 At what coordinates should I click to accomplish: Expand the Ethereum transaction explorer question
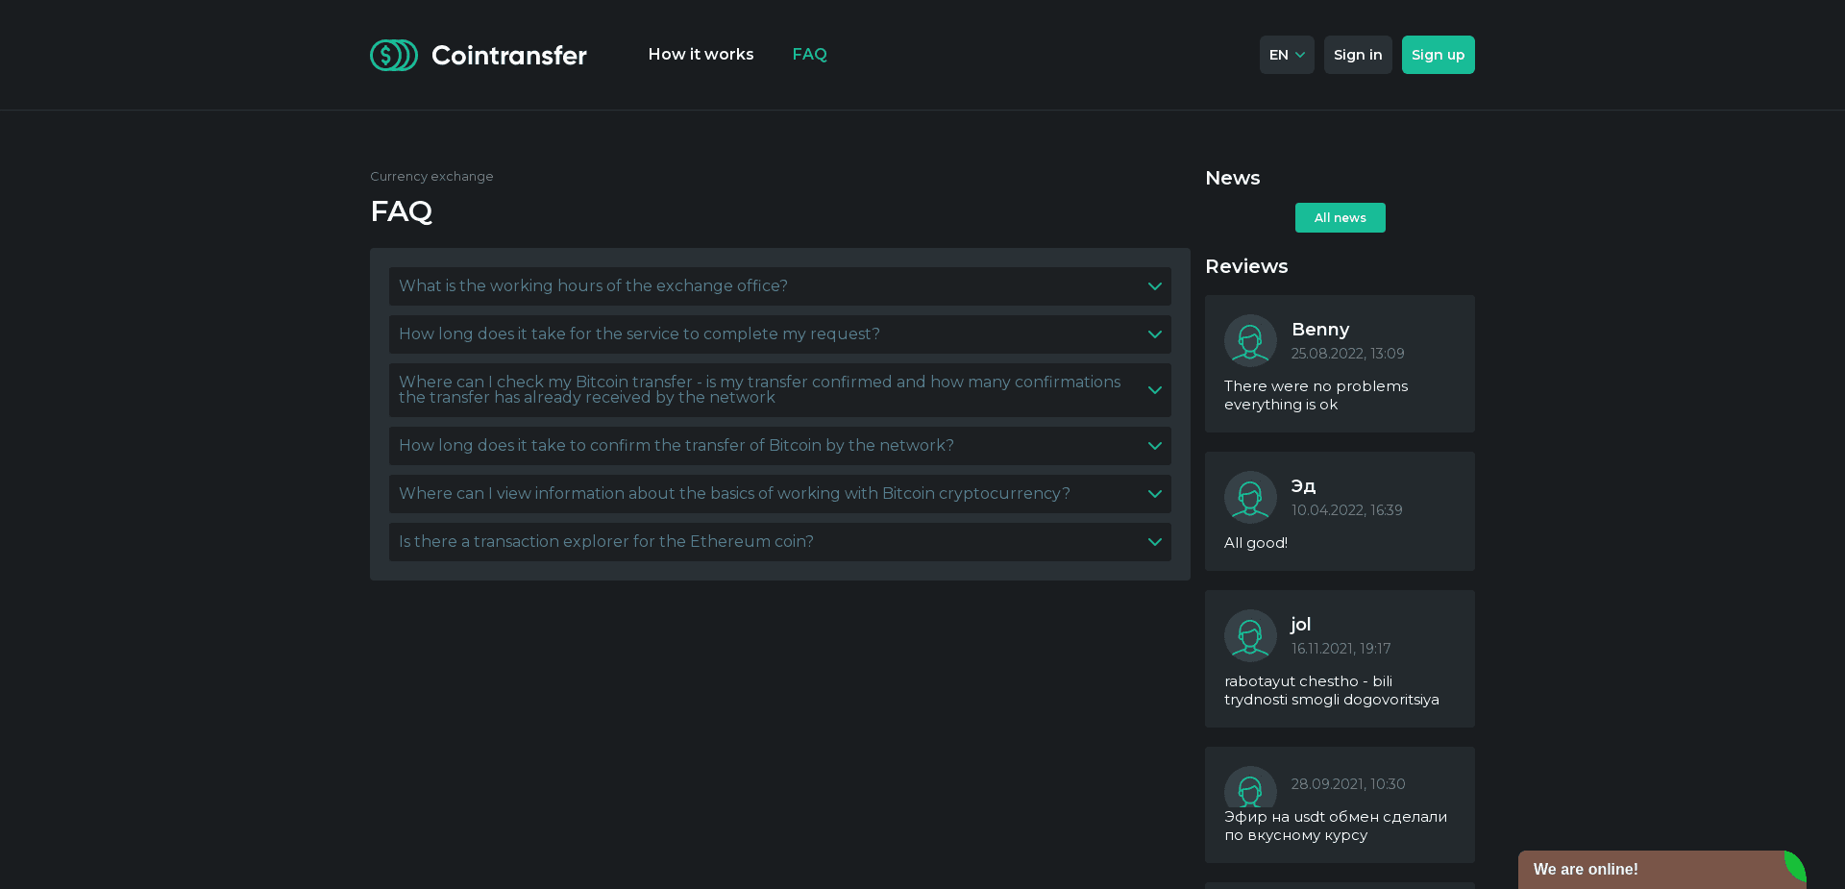tap(779, 541)
